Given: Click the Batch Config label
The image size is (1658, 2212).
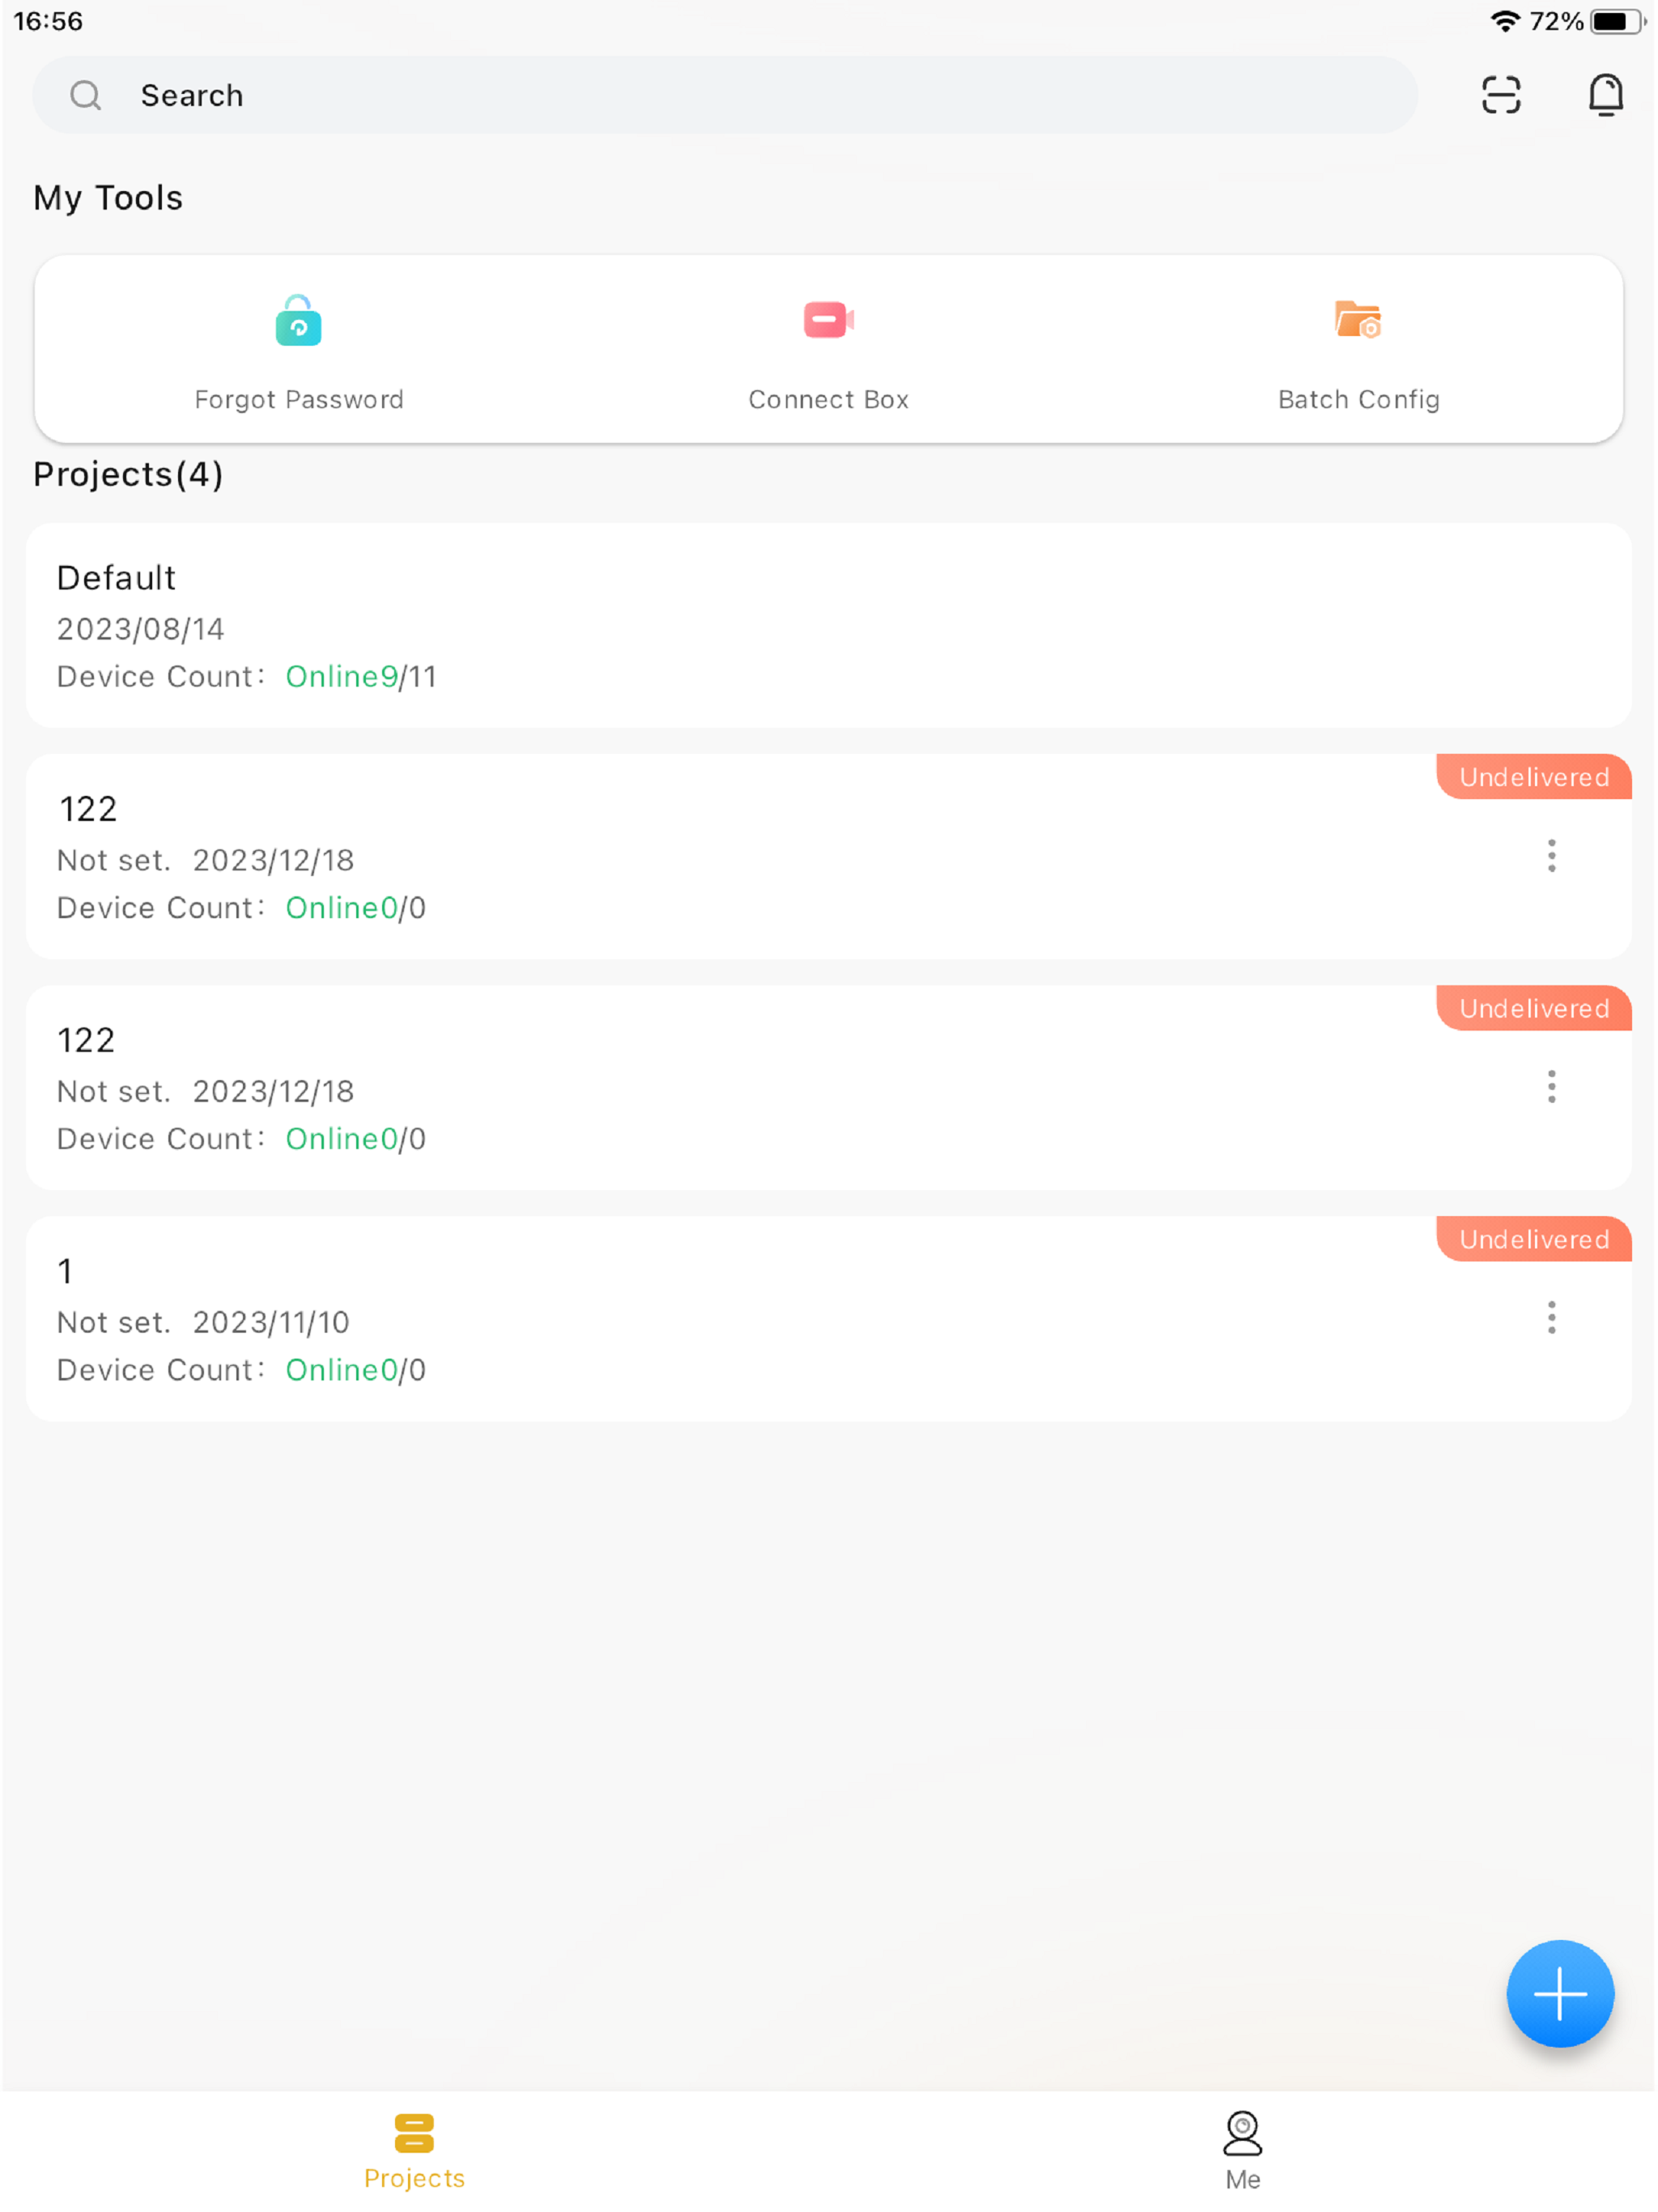Looking at the screenshot, I should (x=1358, y=399).
